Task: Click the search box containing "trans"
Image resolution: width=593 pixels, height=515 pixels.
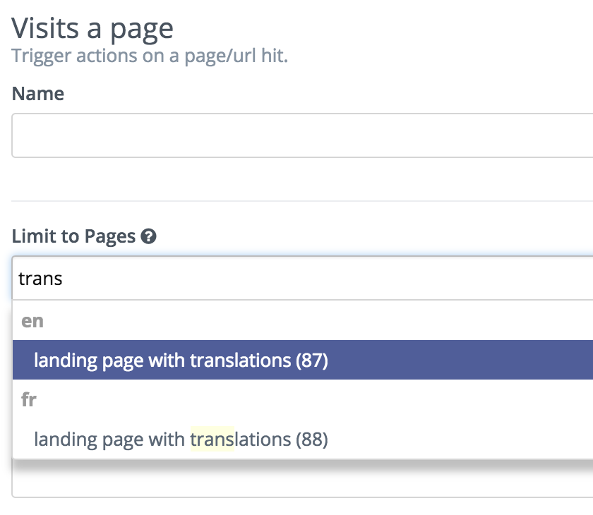Action: 303,279
